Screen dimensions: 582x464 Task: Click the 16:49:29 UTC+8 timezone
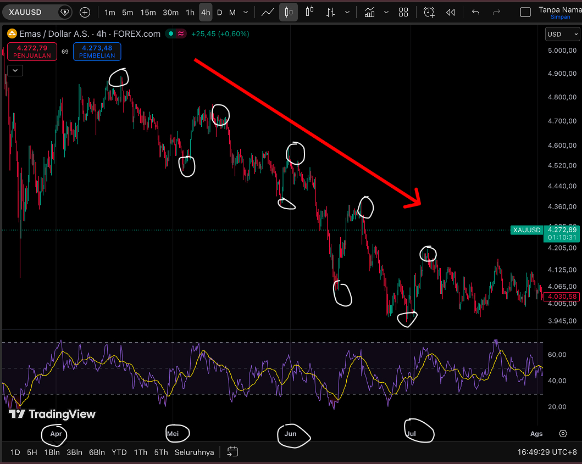click(x=547, y=452)
